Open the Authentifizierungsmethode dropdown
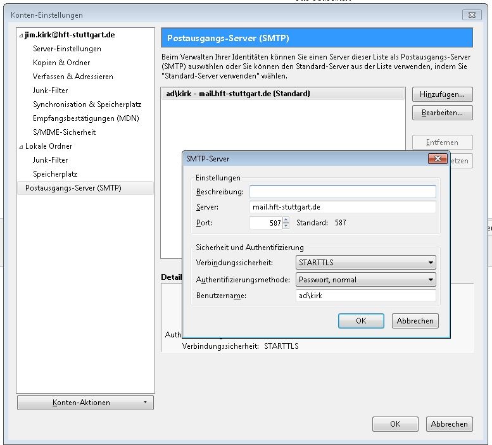The height and width of the screenshot is (445, 492). click(366, 280)
